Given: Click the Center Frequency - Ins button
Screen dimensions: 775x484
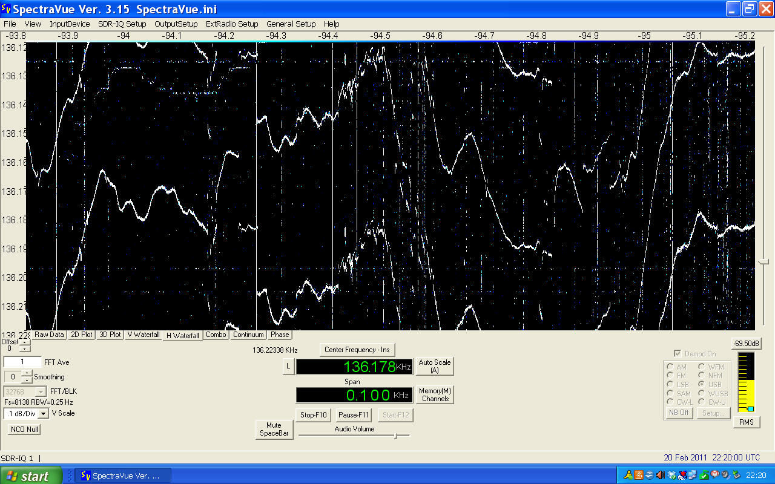Looking at the screenshot, I should tap(357, 350).
